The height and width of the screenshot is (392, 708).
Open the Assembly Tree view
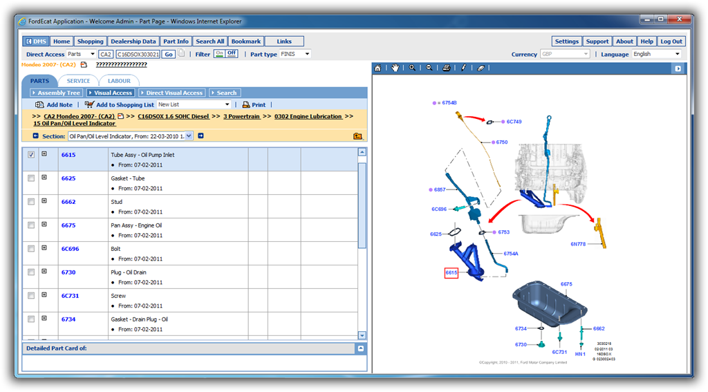[x=56, y=93]
